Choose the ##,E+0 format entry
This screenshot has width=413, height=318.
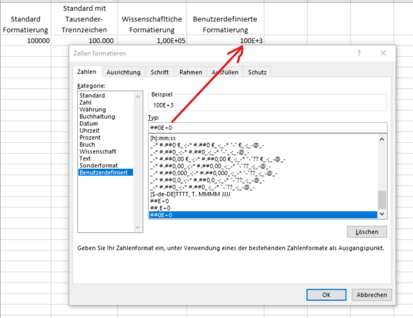[263, 208]
